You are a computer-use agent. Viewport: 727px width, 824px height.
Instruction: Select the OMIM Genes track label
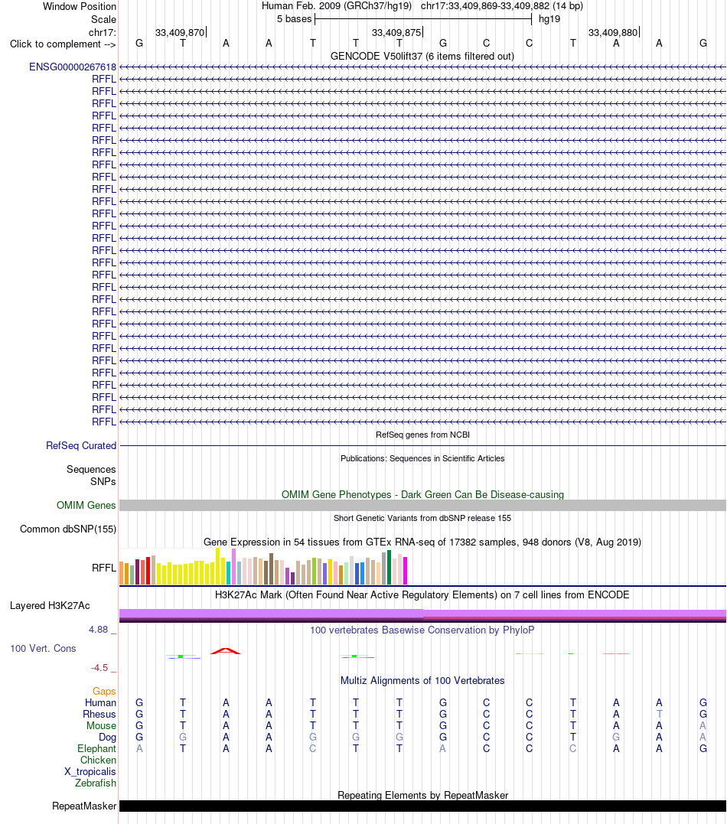[86, 505]
